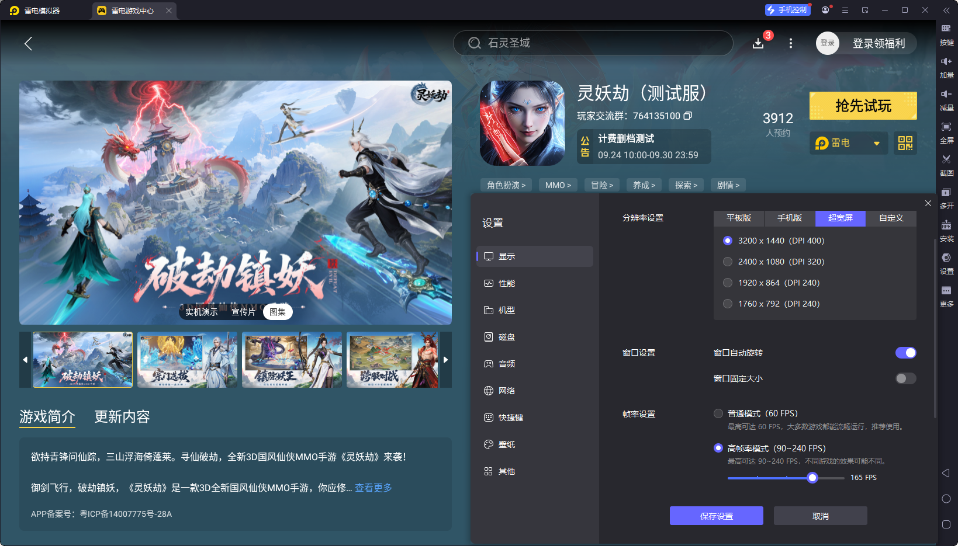Open the 雷电 engine dropdown
This screenshot has height=546, width=958.
[x=848, y=143]
